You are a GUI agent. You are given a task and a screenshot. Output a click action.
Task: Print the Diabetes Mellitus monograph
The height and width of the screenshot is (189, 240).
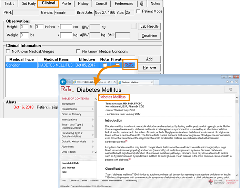coord(231,89)
